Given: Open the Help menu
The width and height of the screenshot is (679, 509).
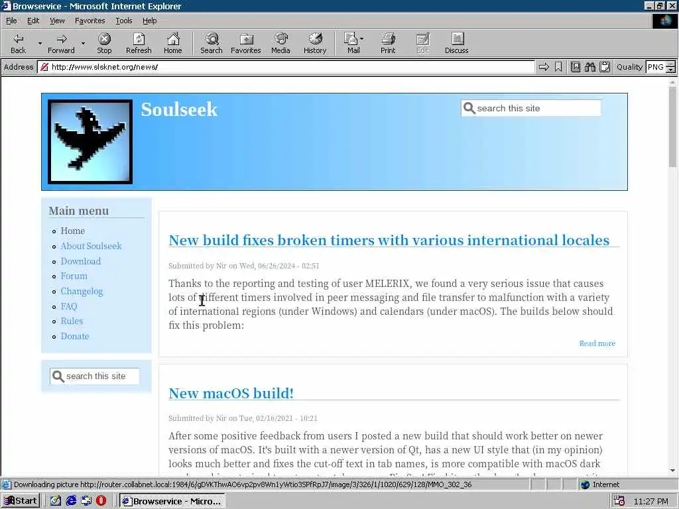Looking at the screenshot, I should click(150, 21).
